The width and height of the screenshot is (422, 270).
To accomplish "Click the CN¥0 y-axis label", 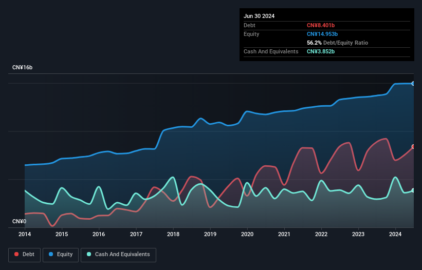I will (20, 221).
